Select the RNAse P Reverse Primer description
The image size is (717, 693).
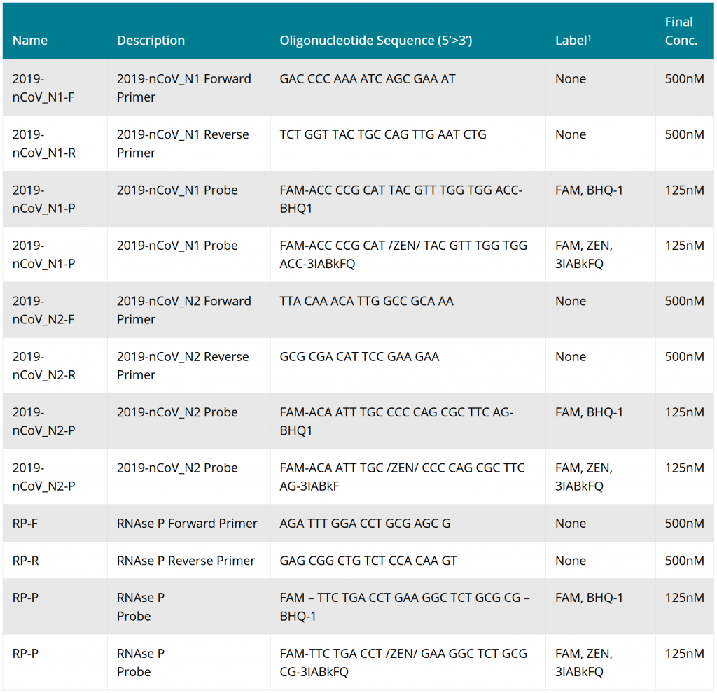point(186,561)
